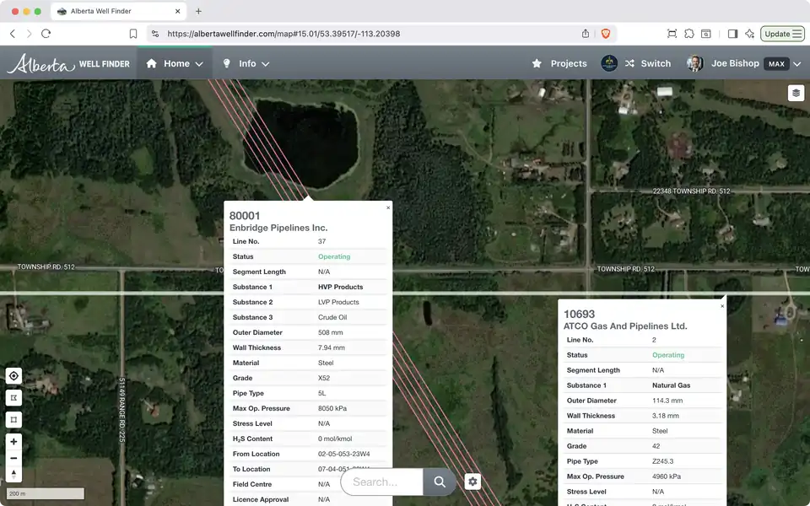Open Leo AI sparkle icon
Image resolution: width=810 pixels, height=506 pixels.
click(x=749, y=34)
